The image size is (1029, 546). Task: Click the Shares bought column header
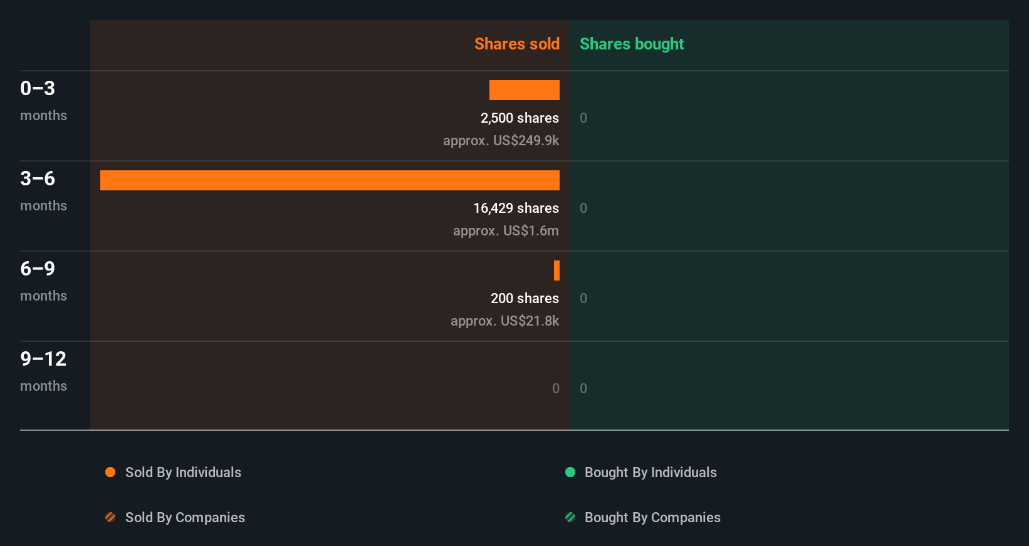tap(632, 44)
